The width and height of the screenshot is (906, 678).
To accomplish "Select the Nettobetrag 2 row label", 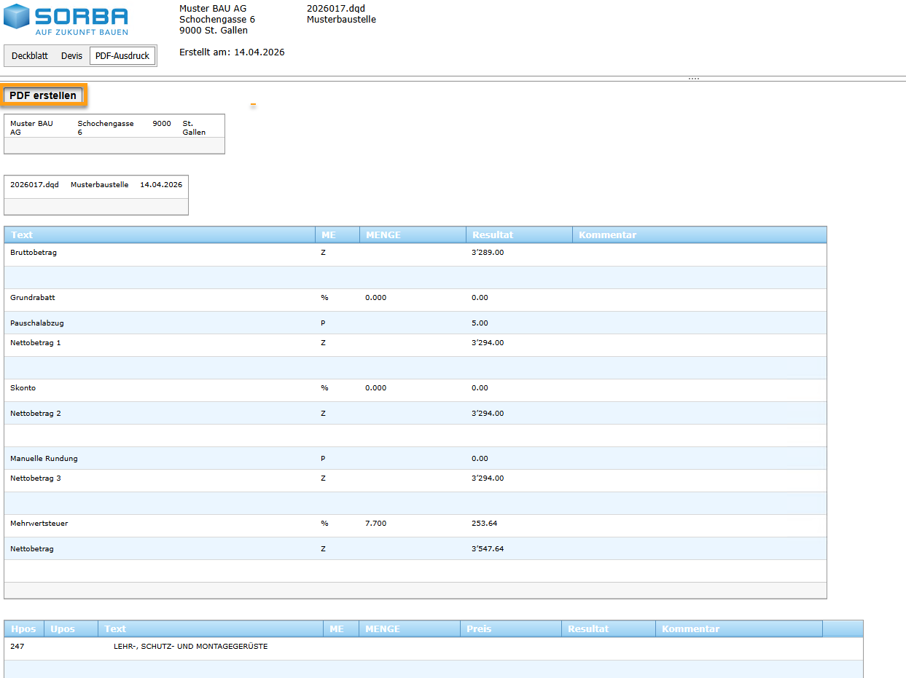I will (x=36, y=414).
